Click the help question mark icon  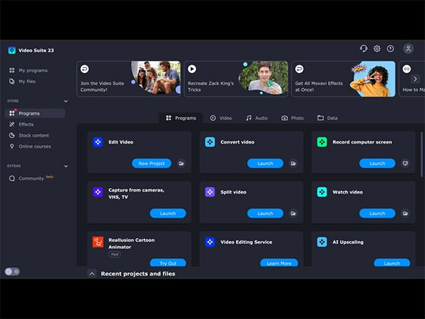(x=390, y=49)
